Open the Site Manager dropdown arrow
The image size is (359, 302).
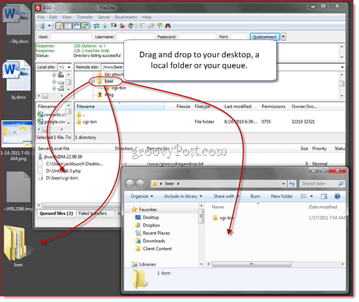[49, 26]
